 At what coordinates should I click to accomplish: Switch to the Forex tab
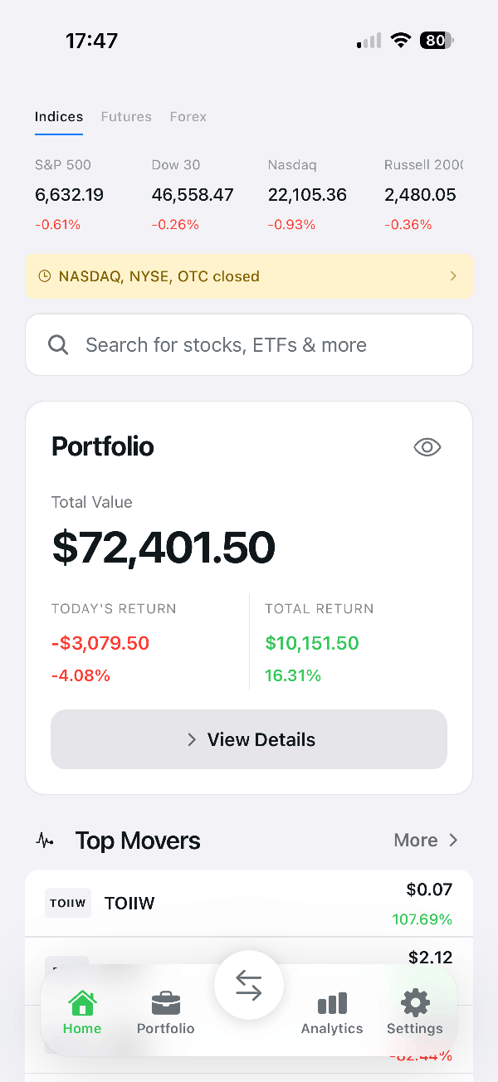(188, 117)
